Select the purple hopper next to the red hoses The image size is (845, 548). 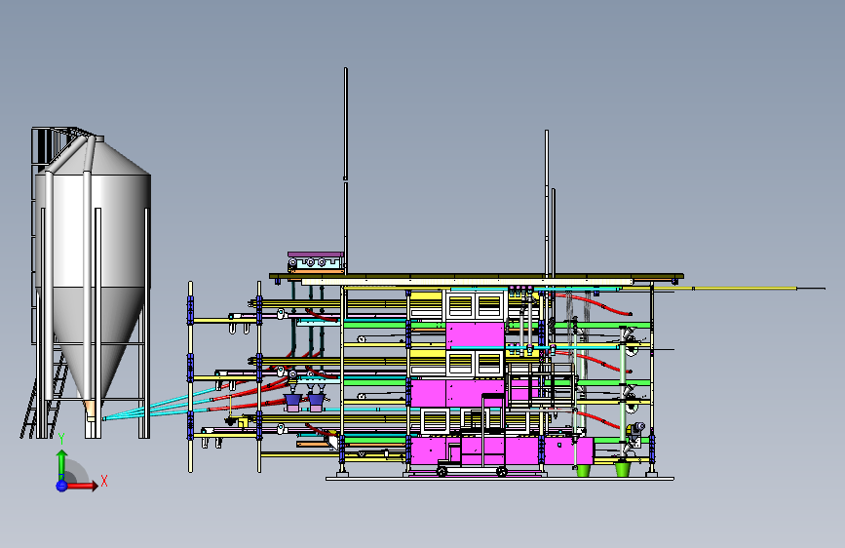292,403
